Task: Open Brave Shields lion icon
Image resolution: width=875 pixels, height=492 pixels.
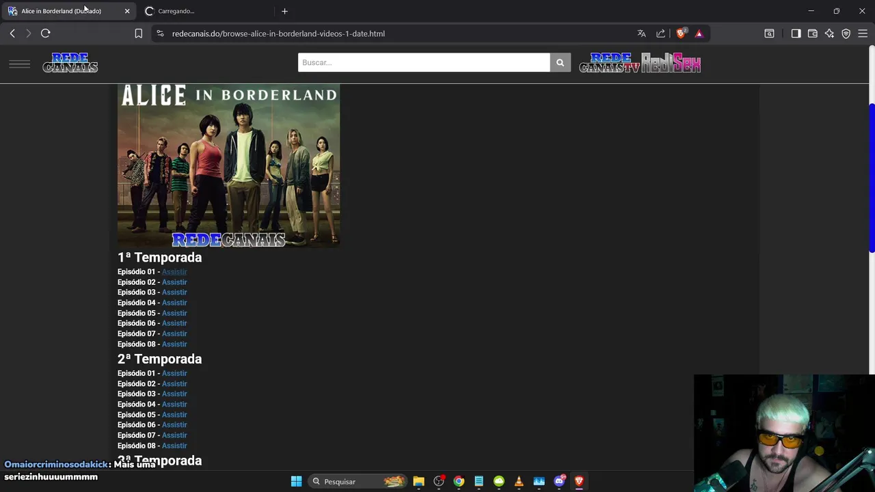Action: pos(681,33)
